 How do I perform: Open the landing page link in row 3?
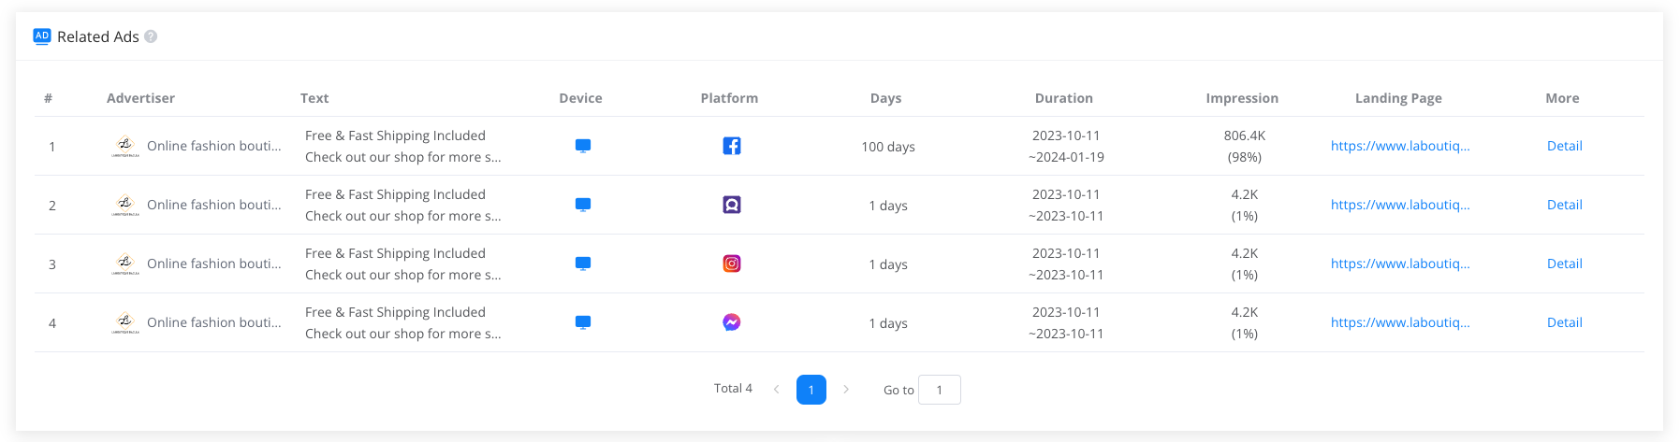(1400, 264)
